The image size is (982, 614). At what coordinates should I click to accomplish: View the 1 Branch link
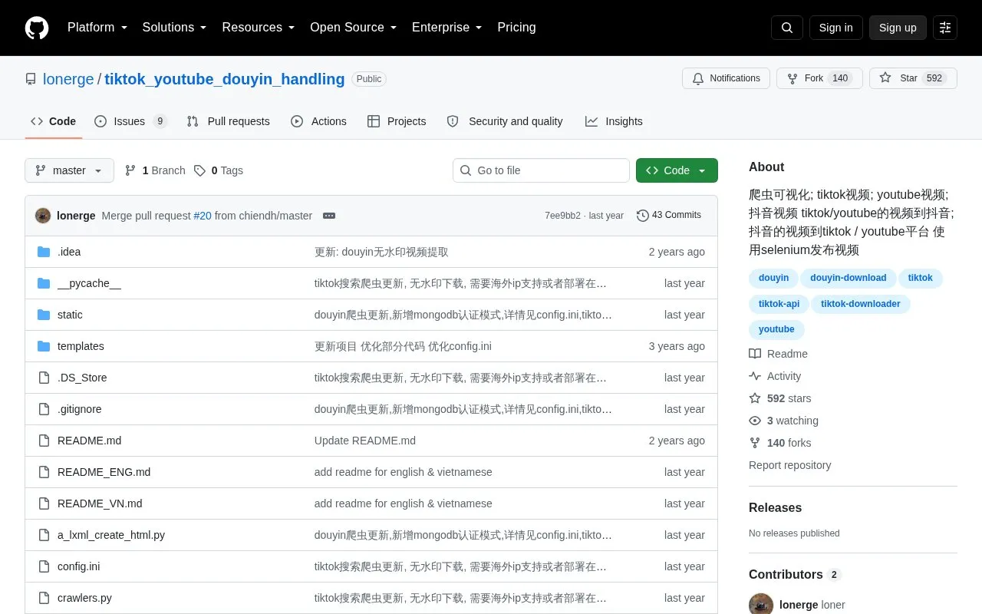155,170
